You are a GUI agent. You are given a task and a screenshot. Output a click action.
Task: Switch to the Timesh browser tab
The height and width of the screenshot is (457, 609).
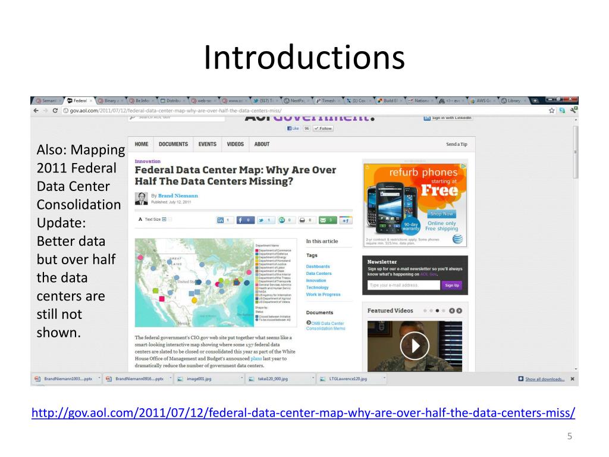[x=328, y=101]
